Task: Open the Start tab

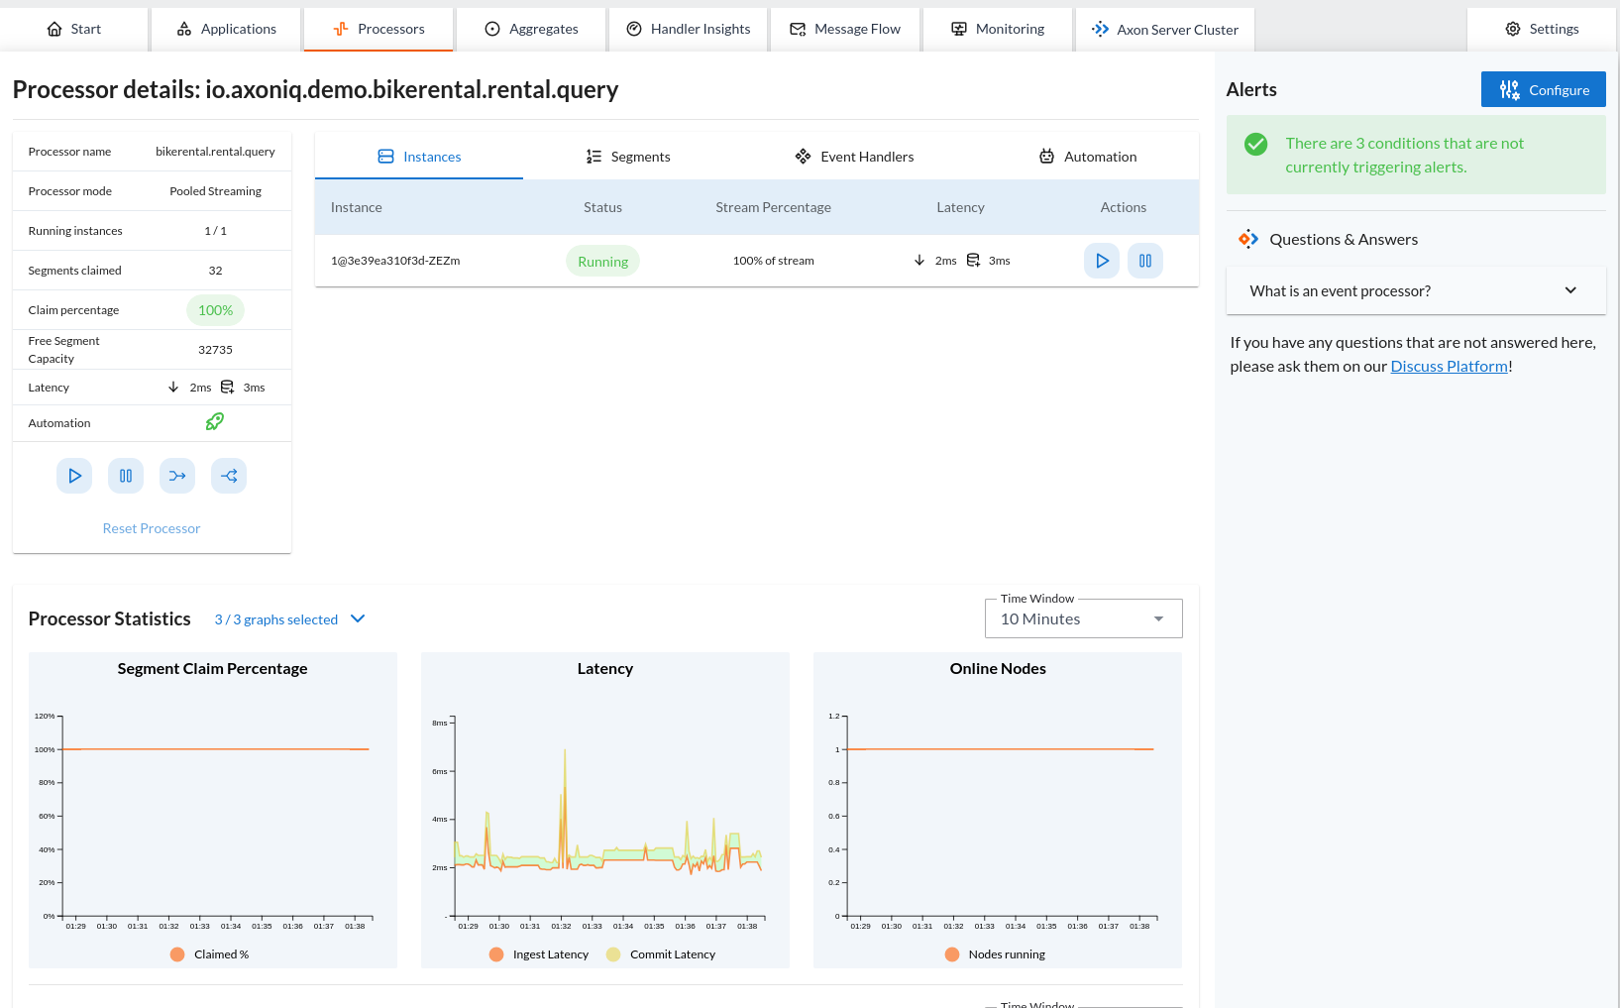Action: 74,29
